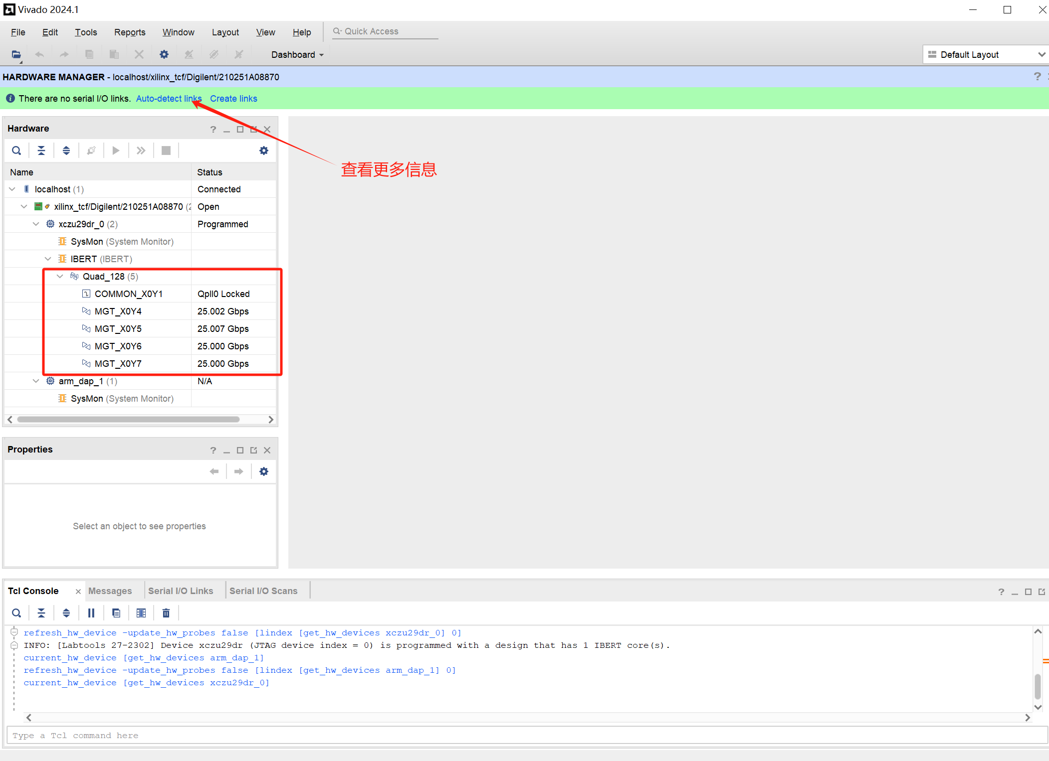Click Create links hyperlink
The height and width of the screenshot is (761, 1049).
[233, 98]
